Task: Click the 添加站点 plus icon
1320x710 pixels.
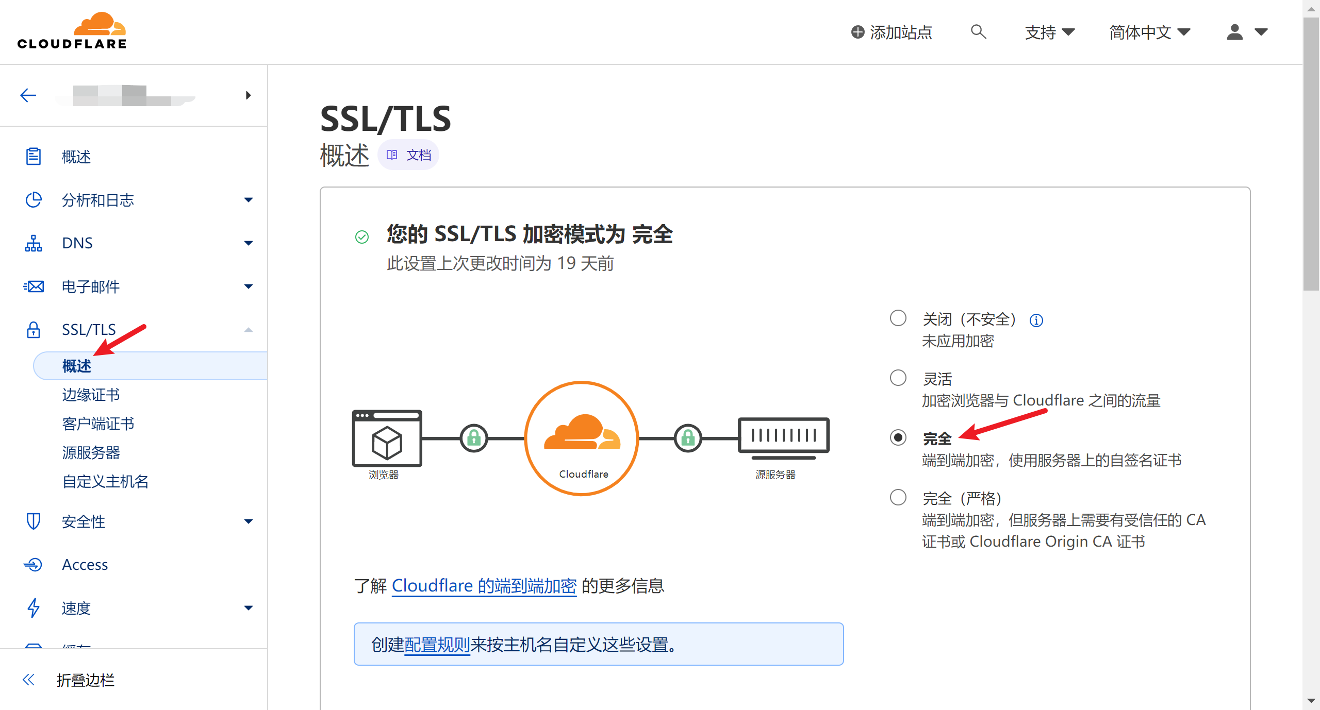Action: 857,32
